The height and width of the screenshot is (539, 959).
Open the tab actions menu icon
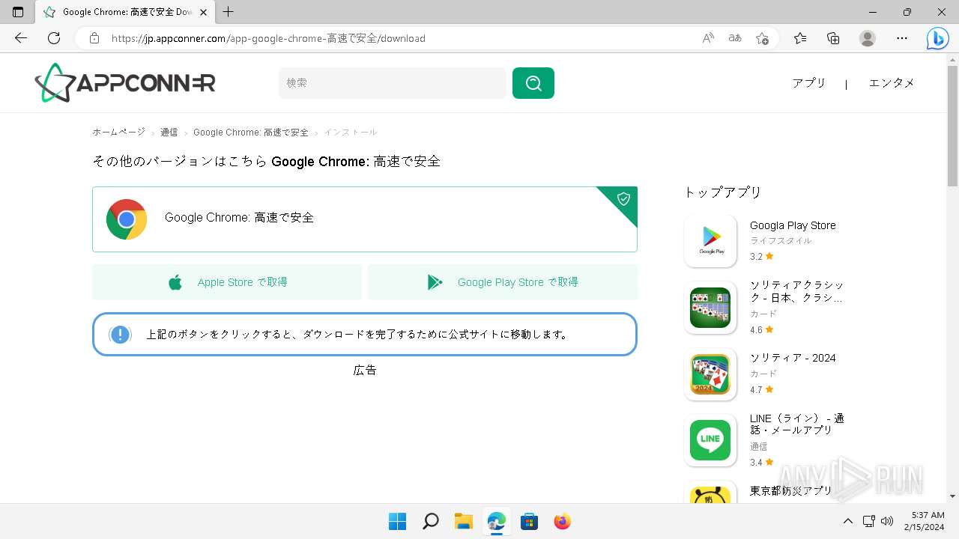pyautogui.click(x=18, y=12)
